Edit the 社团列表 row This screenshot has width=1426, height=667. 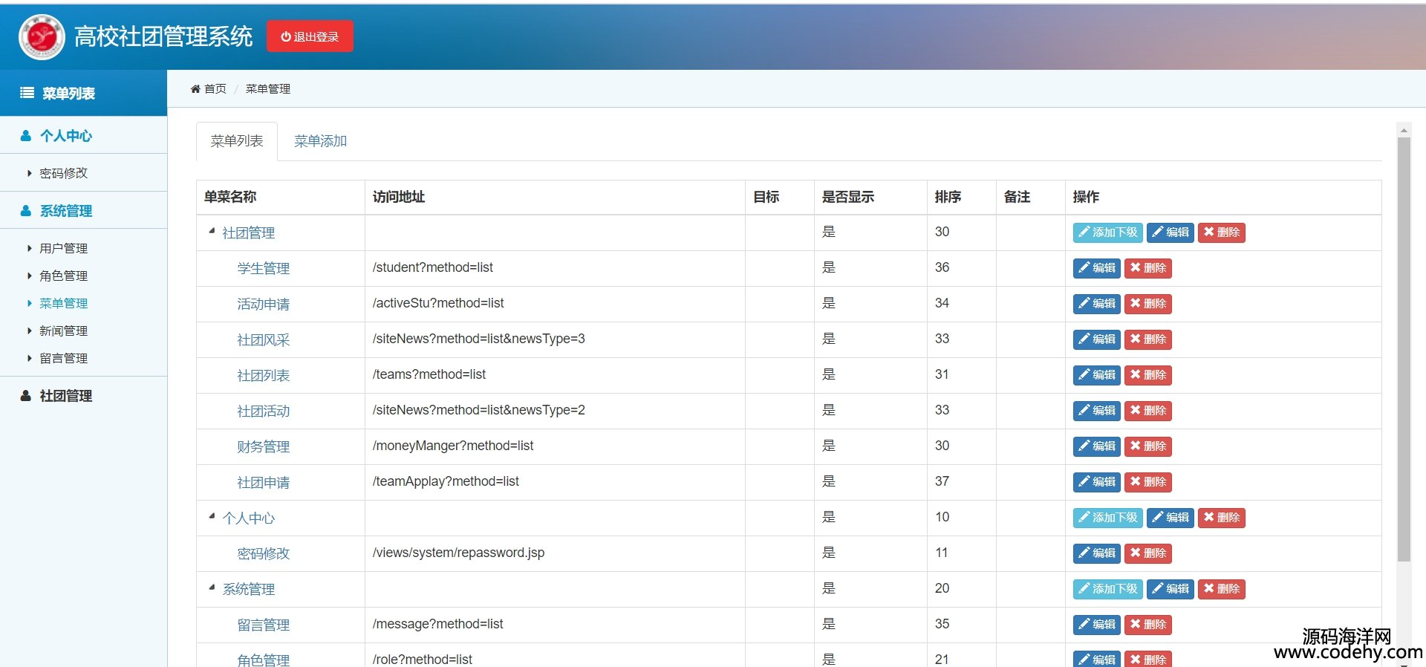coord(1096,375)
